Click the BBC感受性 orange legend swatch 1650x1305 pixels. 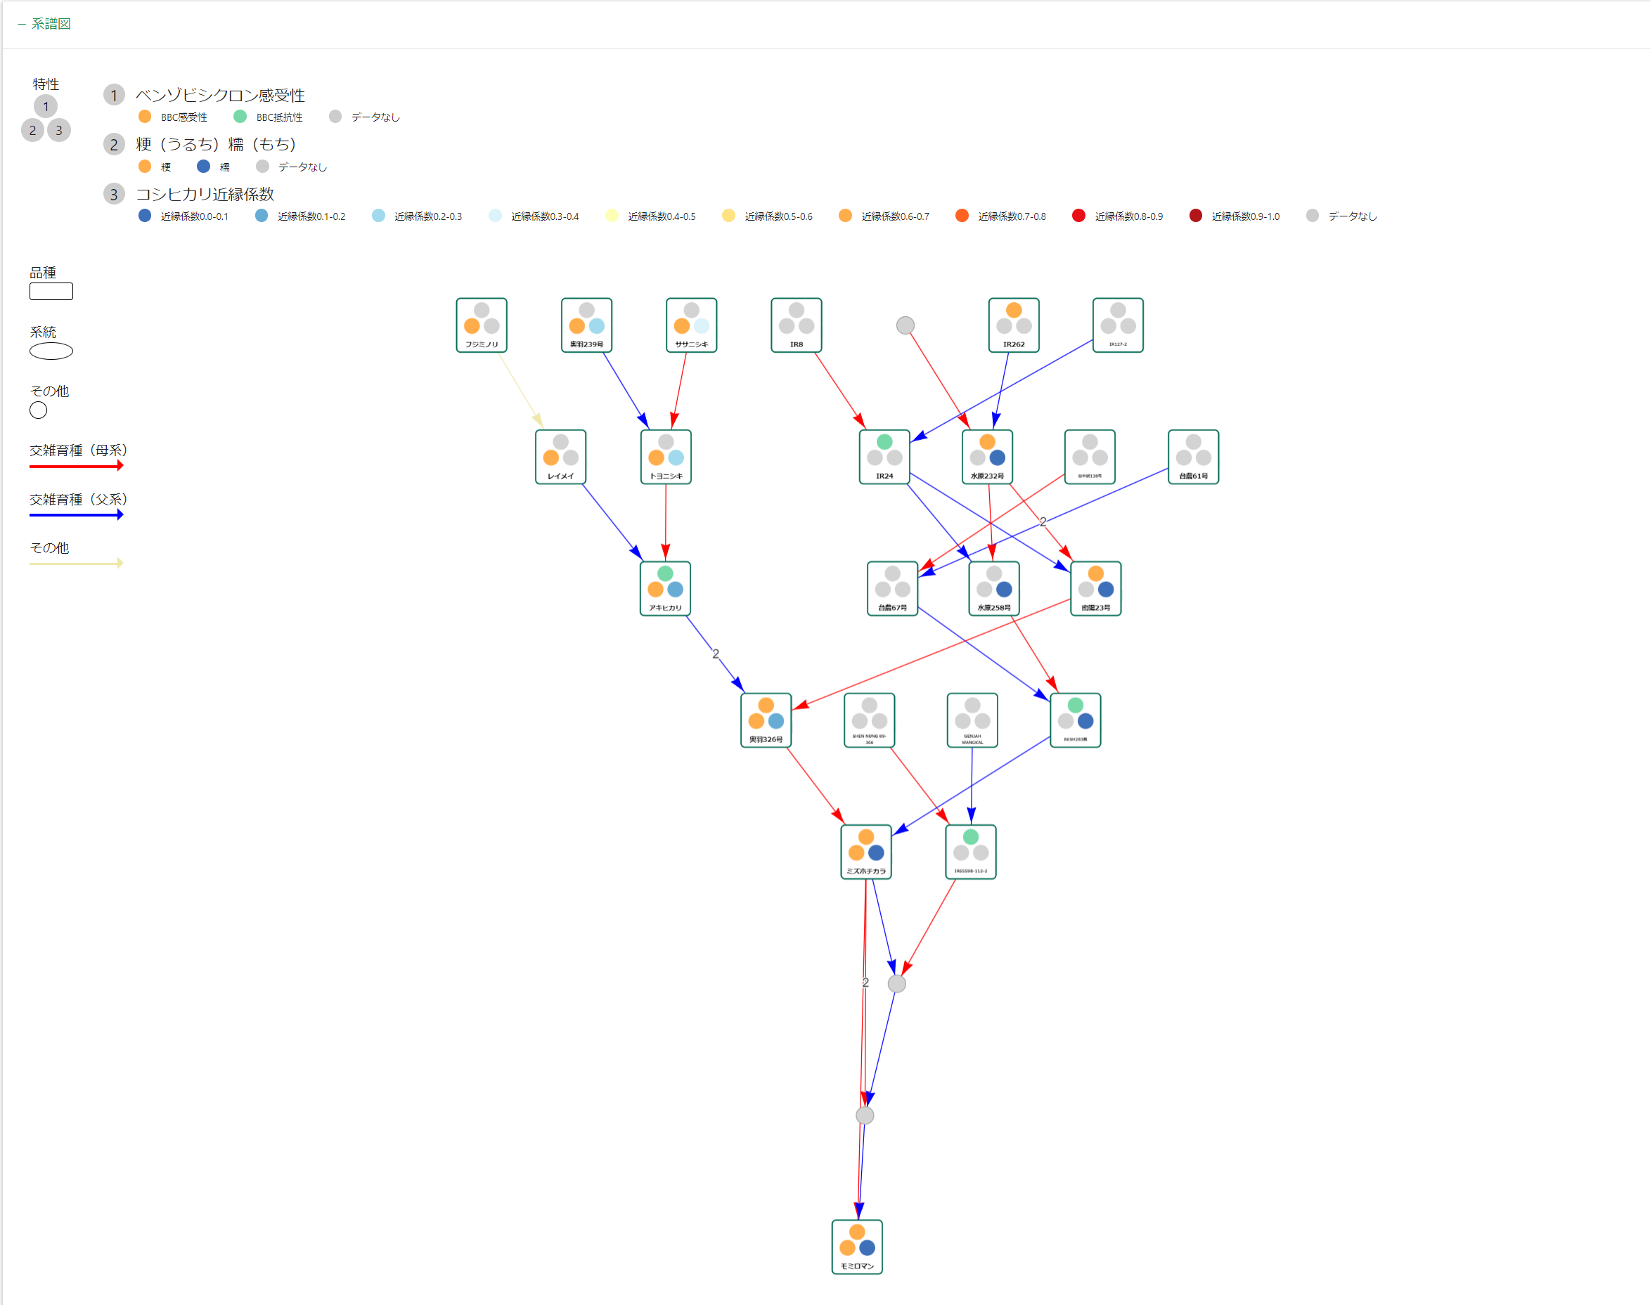click(x=144, y=117)
